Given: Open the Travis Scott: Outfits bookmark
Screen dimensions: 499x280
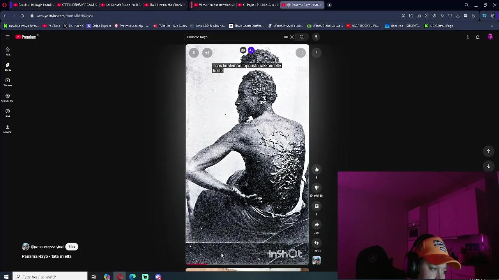Looking at the screenshot, I should point(246,26).
